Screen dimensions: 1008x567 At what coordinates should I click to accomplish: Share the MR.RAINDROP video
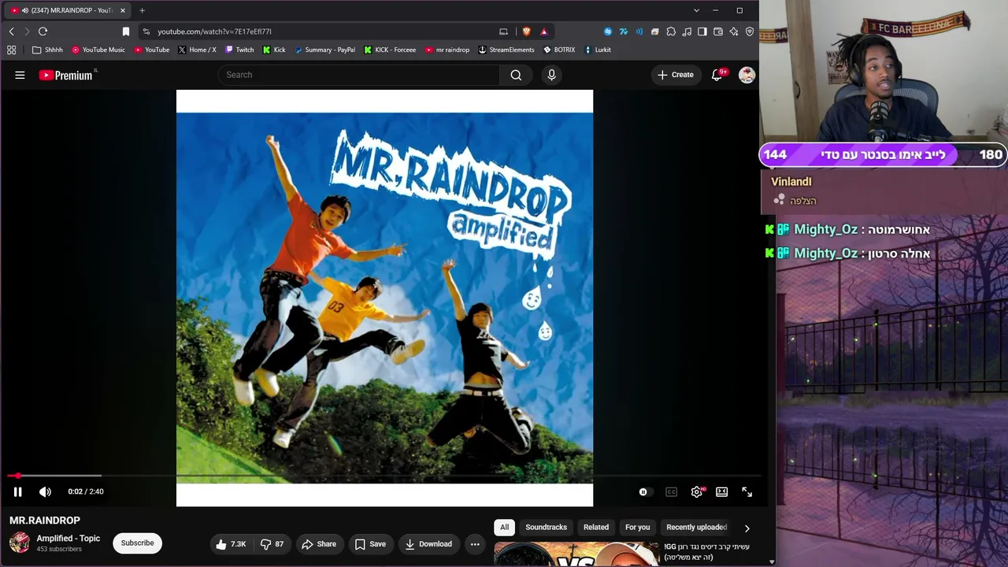tap(319, 543)
